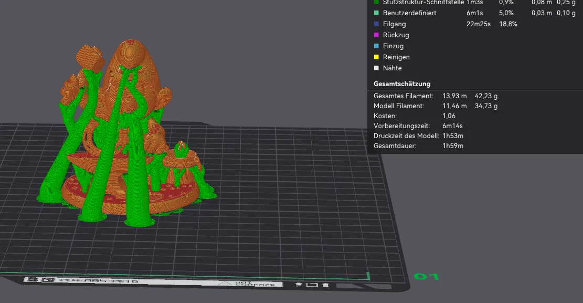Viewport: 583px width, 303px height.
Task: Click total filament length 13,93 m
Action: tap(454, 96)
